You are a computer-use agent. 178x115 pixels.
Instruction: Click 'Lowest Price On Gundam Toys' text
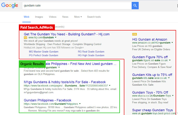pyautogui.click(x=149, y=99)
